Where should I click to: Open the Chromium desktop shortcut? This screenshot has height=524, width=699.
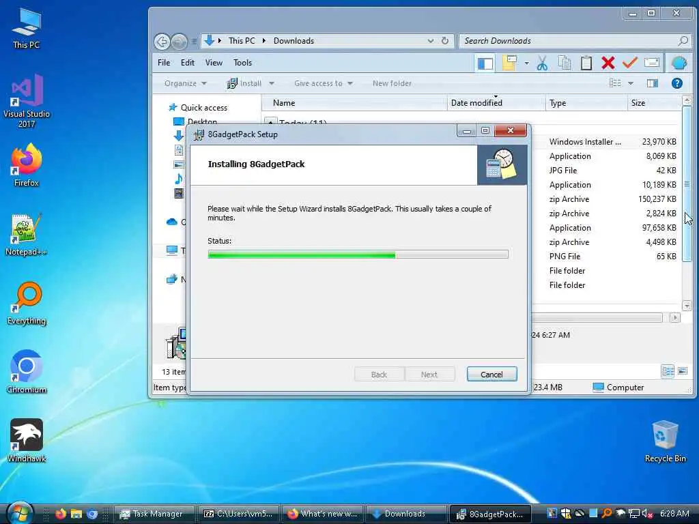(x=27, y=373)
